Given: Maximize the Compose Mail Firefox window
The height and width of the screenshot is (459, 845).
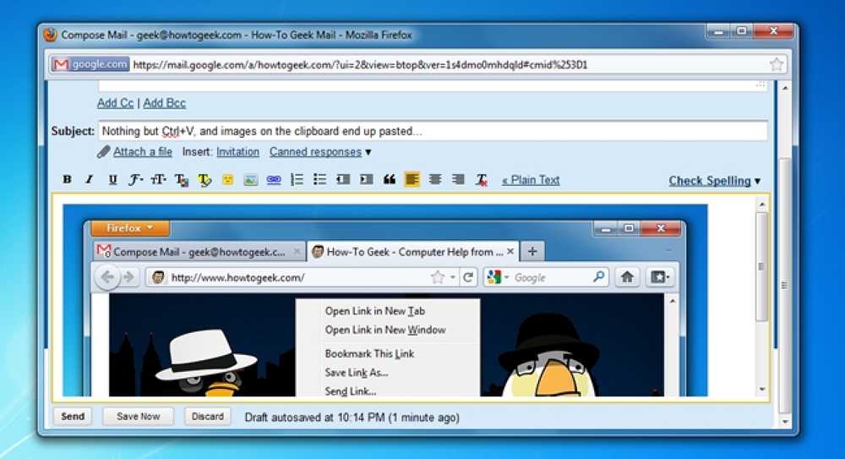Looking at the screenshot, I should coord(742,32).
